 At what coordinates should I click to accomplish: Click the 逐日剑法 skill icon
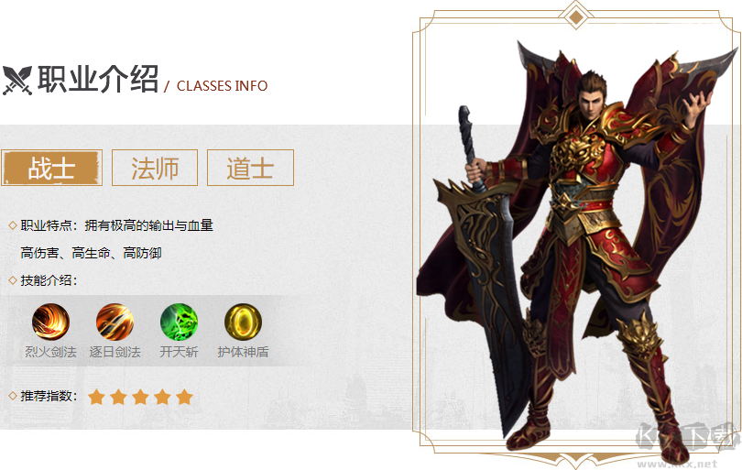pos(115,322)
